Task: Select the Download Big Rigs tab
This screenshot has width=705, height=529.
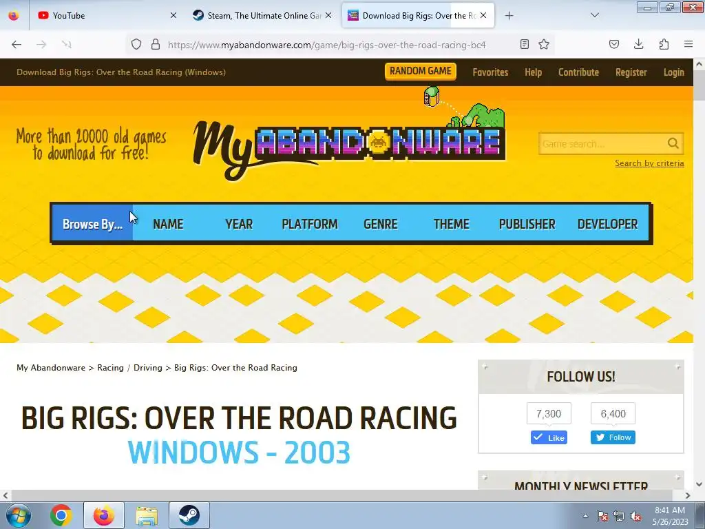Action: tap(418, 15)
